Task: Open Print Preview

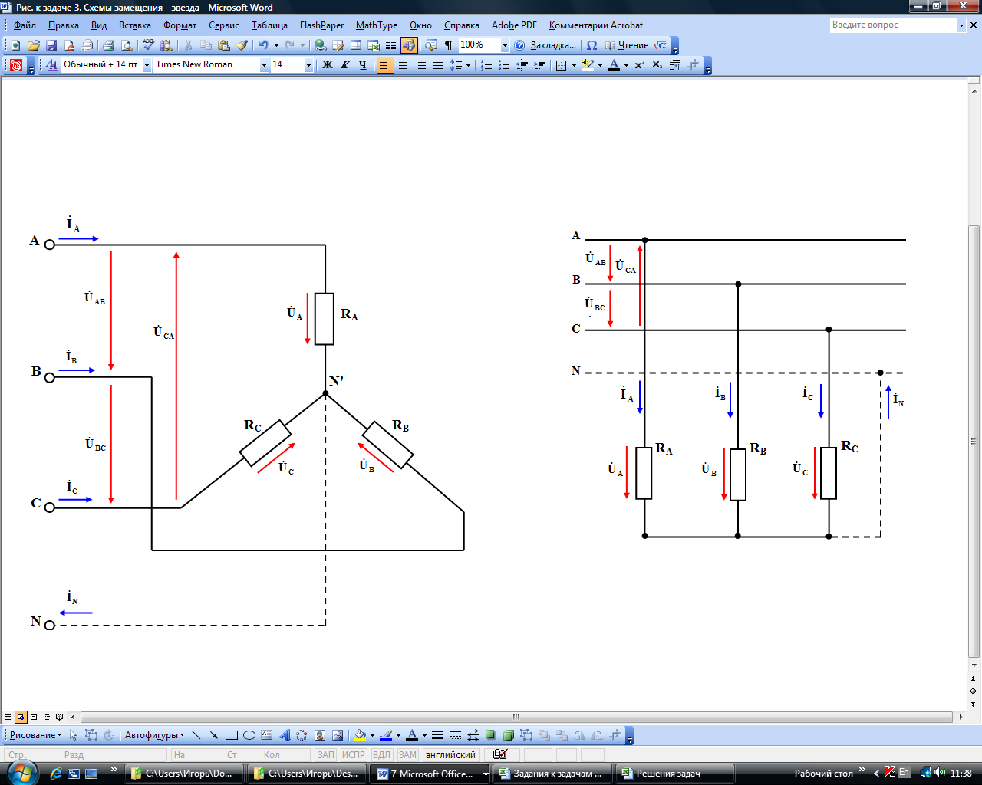Action: (127, 45)
